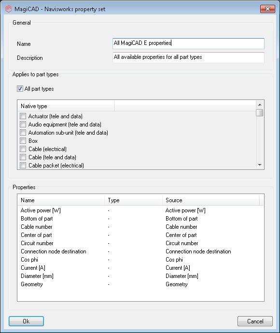Click scroll up arrow in part types list
280x333 pixels.
click(260, 105)
